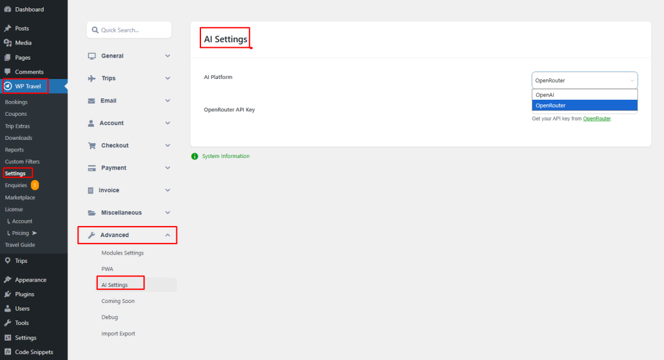The width and height of the screenshot is (664, 360).
Task: Click the Invoice document icon
Action: pos(91,190)
